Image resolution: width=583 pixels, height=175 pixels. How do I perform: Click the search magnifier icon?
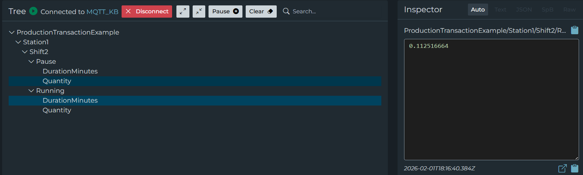pos(286,12)
